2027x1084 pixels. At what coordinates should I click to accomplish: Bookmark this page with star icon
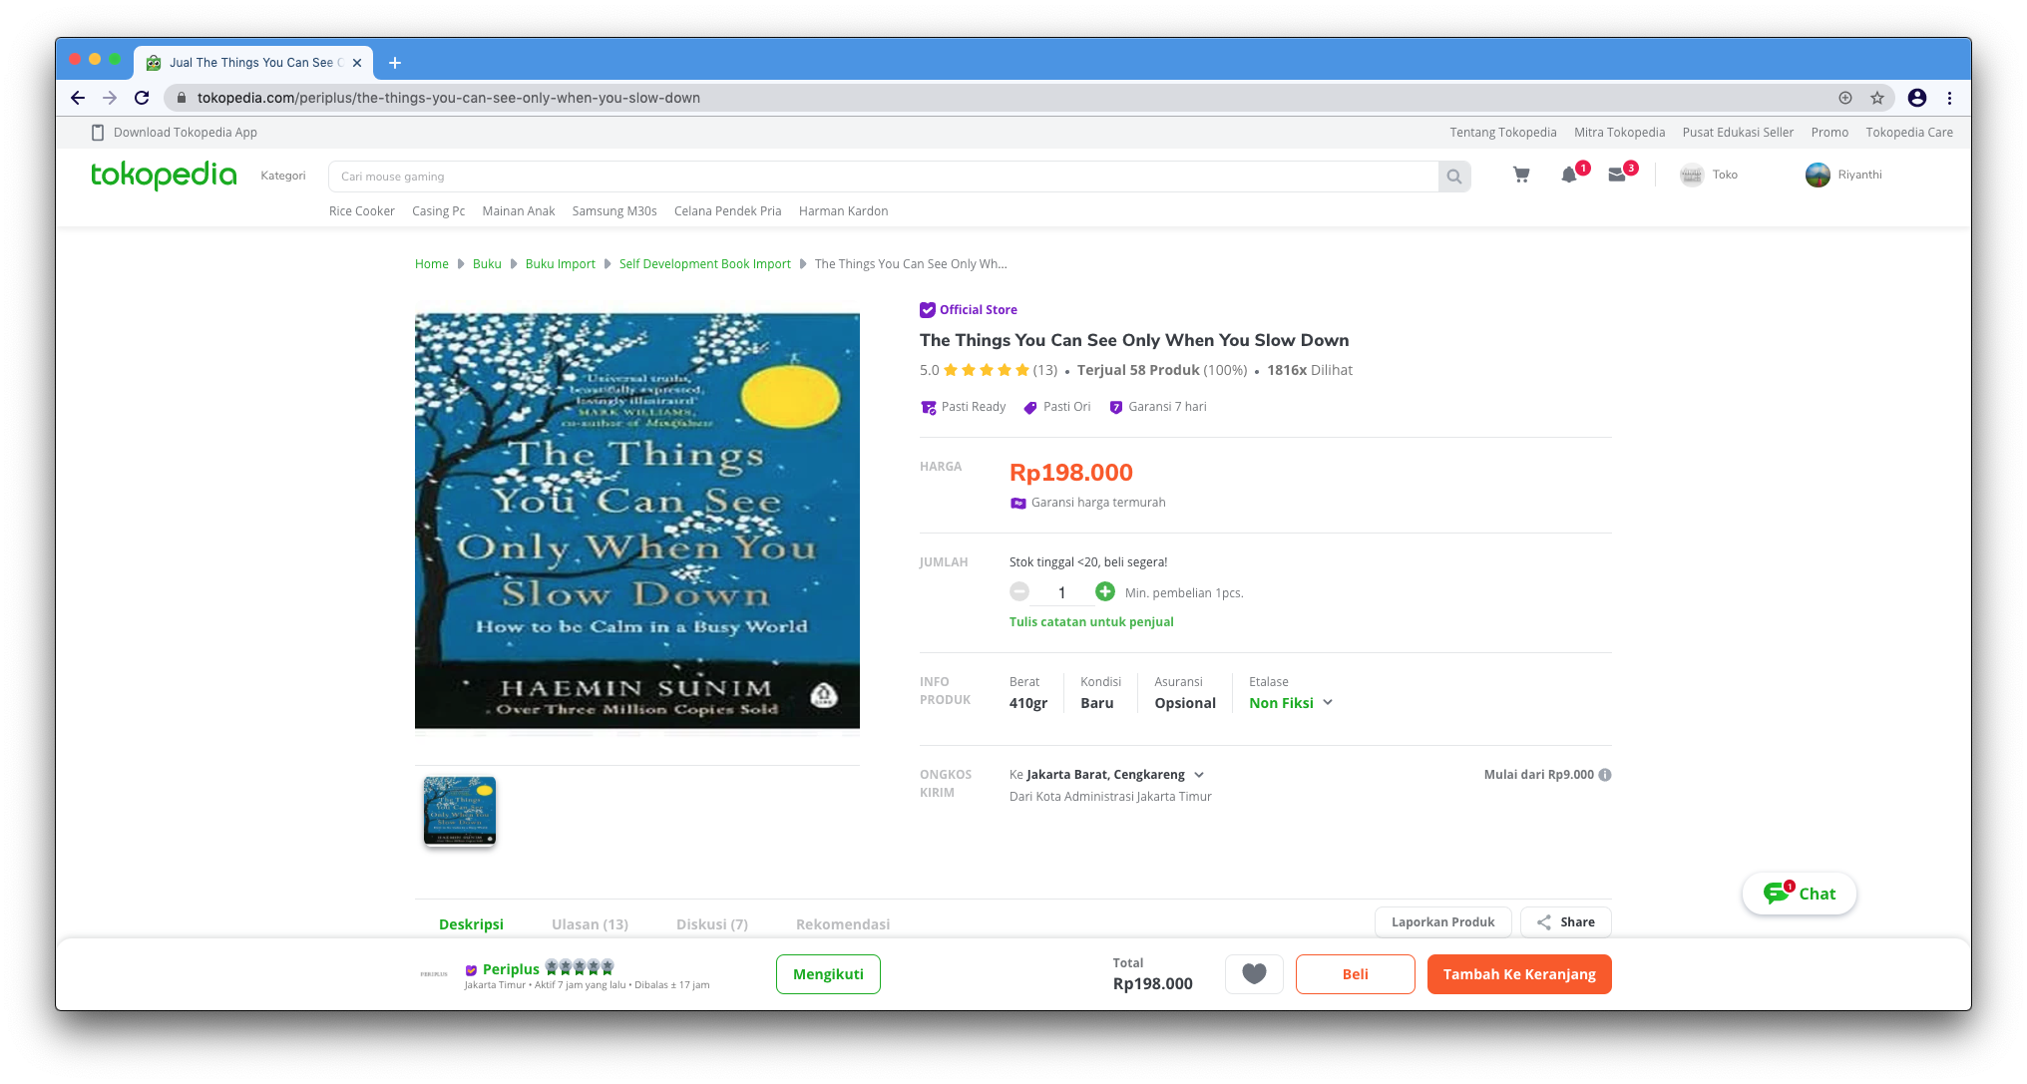(x=1877, y=98)
